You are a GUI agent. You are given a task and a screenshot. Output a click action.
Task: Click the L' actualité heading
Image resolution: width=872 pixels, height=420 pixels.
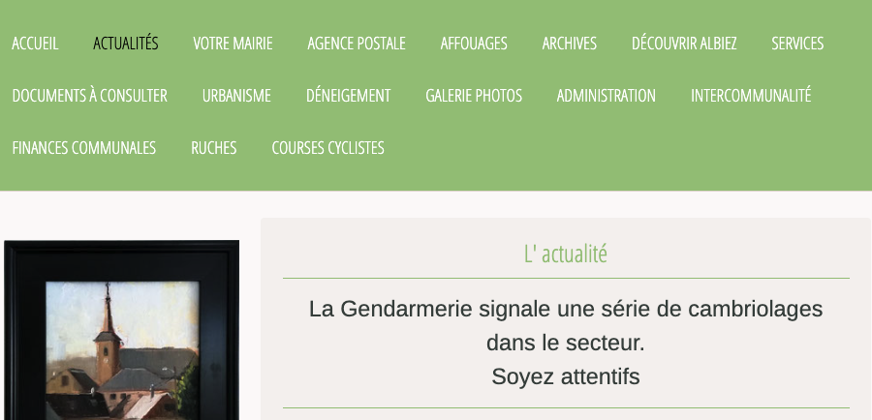pyautogui.click(x=566, y=254)
